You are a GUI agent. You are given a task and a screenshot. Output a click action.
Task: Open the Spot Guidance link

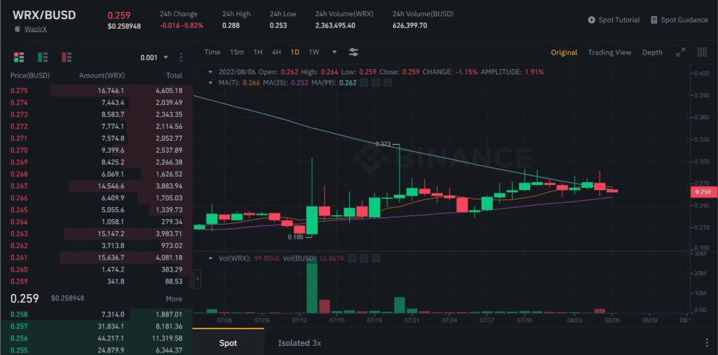point(679,20)
